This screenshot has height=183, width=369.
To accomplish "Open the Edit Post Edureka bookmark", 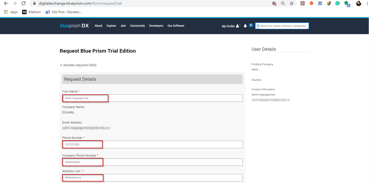I will 63,12.
